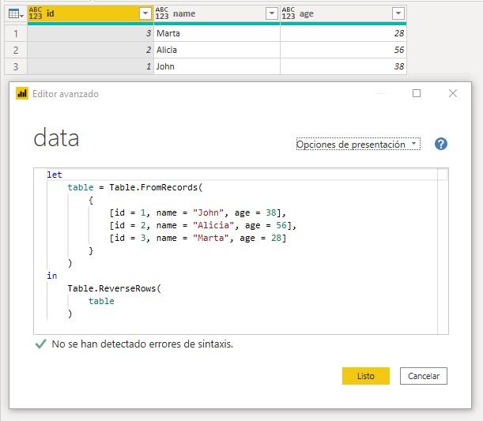Select the Alicia cell
The width and height of the screenshot is (483, 421).
click(x=217, y=50)
